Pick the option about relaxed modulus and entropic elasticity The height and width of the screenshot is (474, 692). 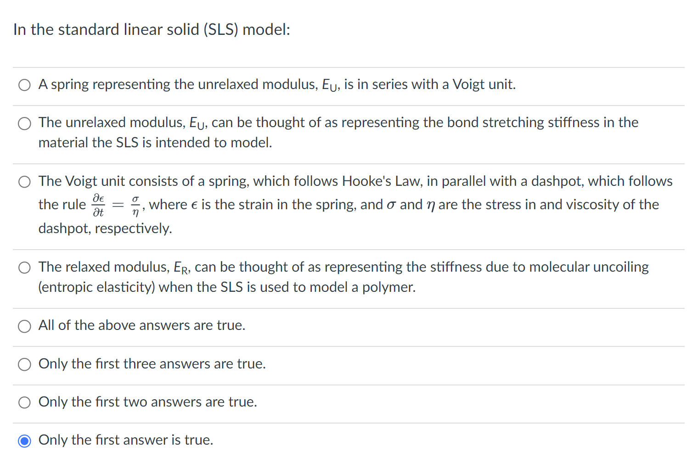(x=24, y=268)
